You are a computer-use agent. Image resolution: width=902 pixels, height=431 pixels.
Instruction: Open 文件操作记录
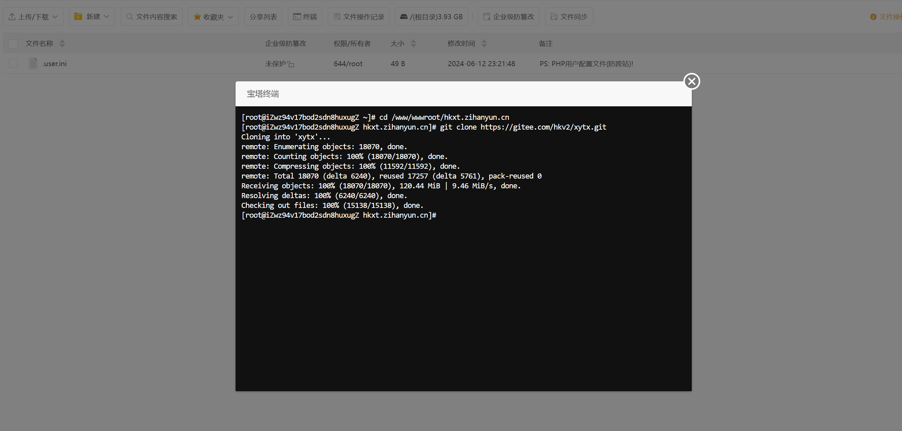(x=359, y=17)
